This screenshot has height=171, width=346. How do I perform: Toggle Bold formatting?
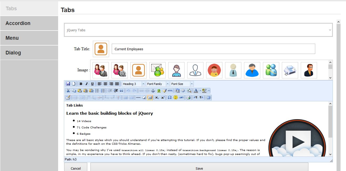(81, 84)
